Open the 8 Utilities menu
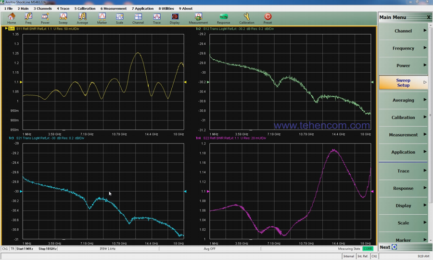 pos(166,9)
